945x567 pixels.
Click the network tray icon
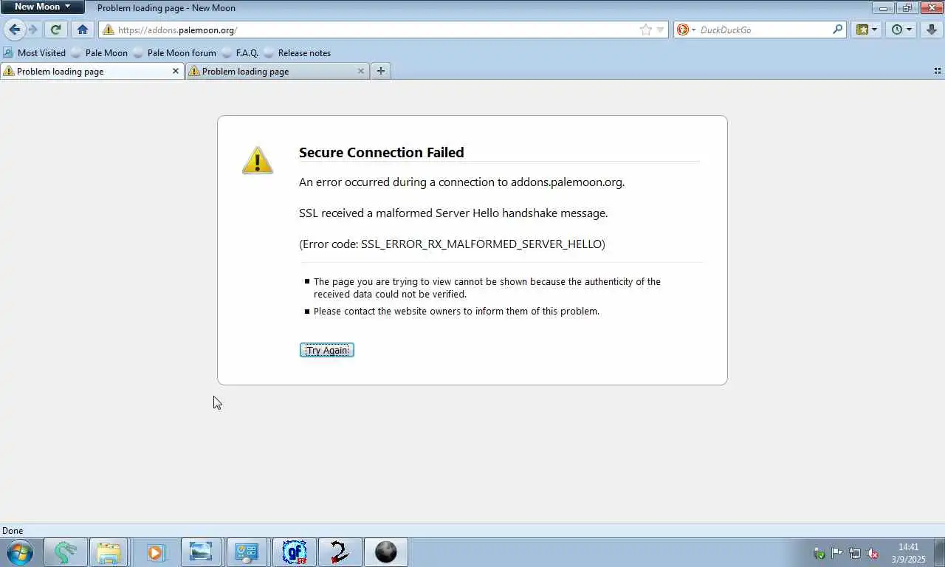tap(855, 553)
